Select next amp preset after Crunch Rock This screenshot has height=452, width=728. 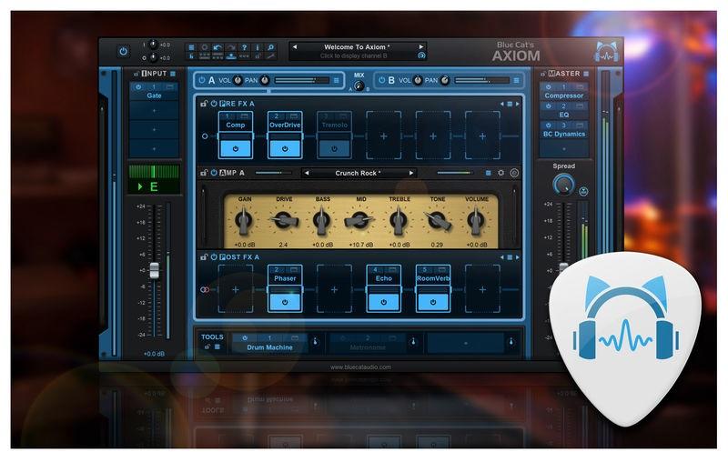point(411,173)
